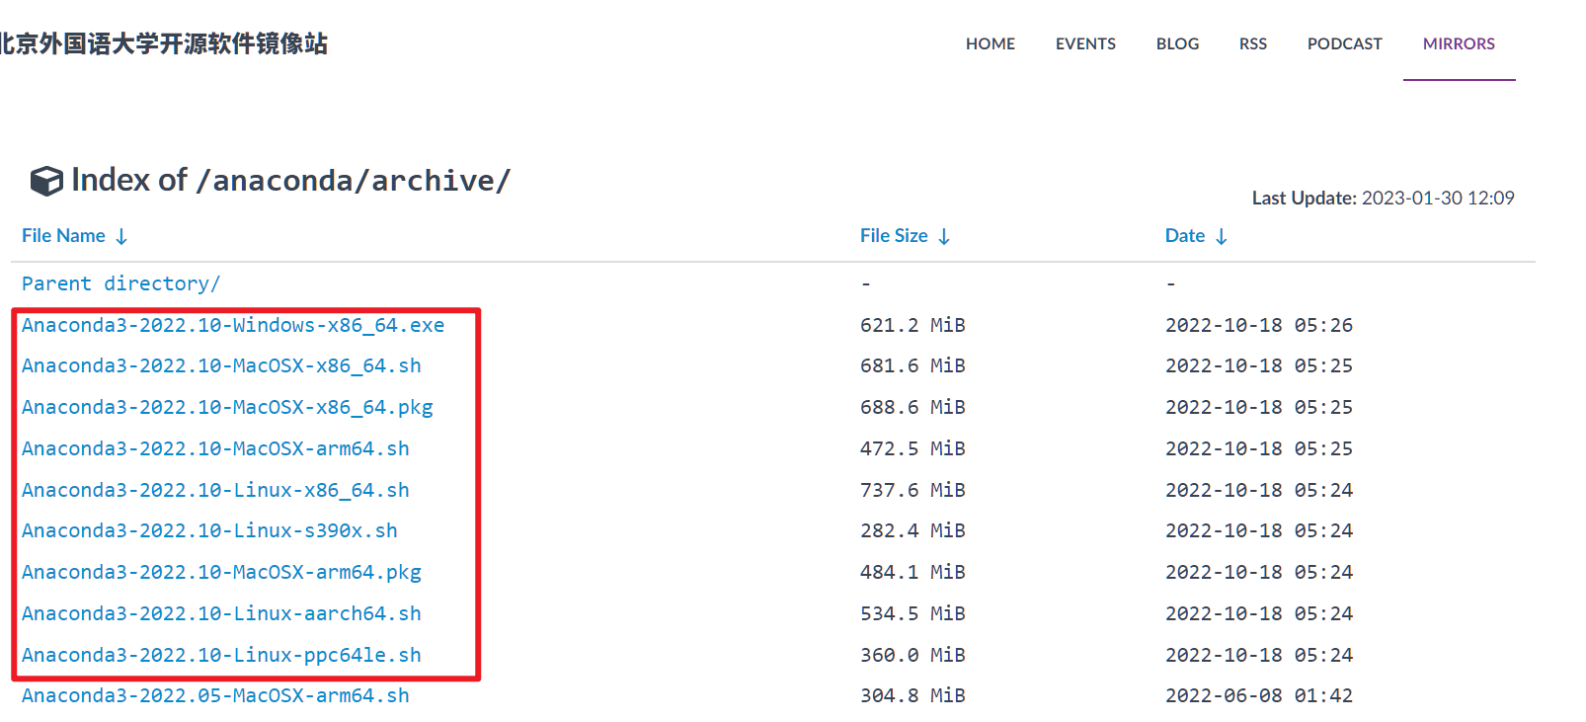Click the date in the MacOSX-x86_64.pkg row

click(x=1259, y=407)
